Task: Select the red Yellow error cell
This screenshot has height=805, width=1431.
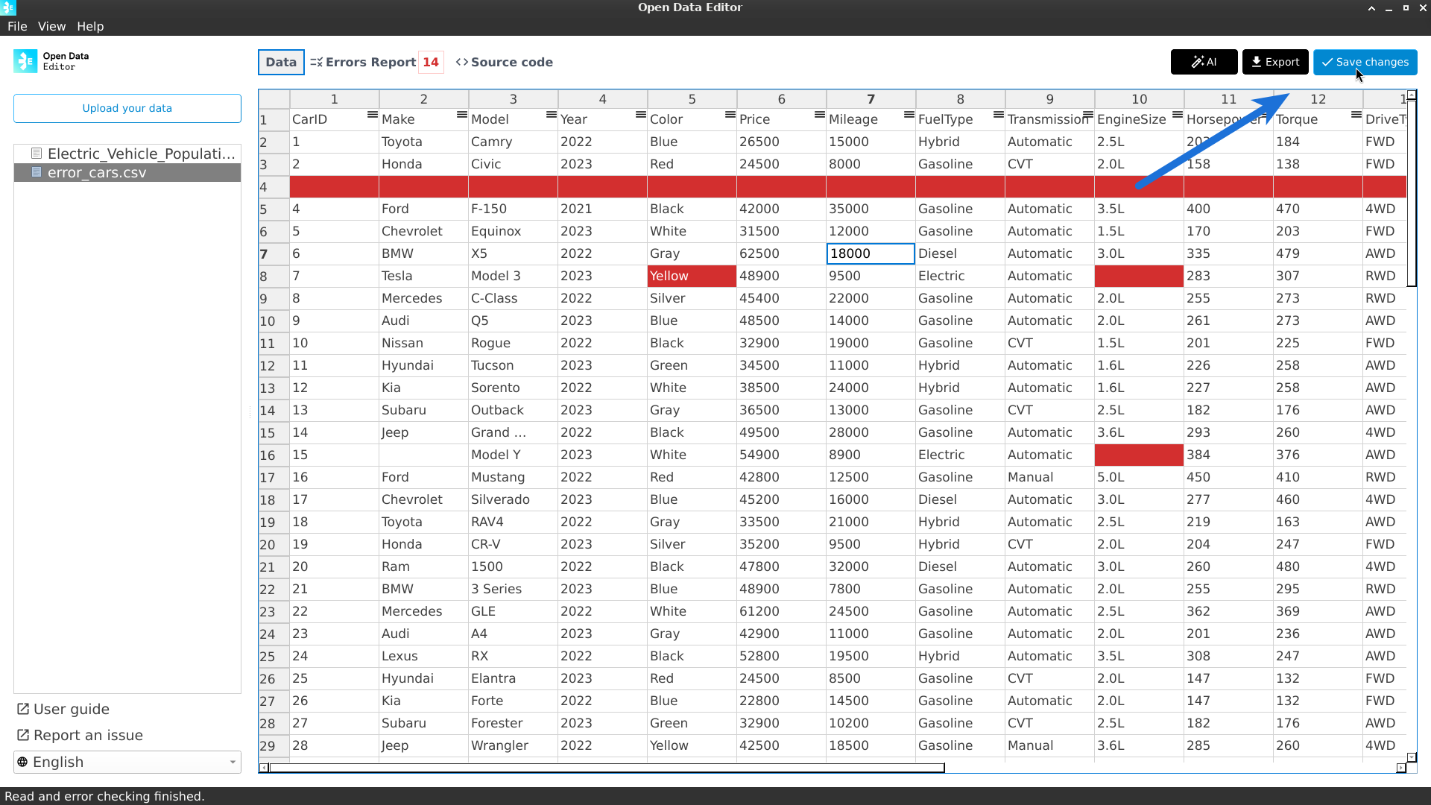Action: click(x=691, y=276)
